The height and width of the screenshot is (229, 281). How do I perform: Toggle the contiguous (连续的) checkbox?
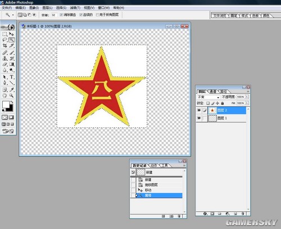tap(81, 15)
